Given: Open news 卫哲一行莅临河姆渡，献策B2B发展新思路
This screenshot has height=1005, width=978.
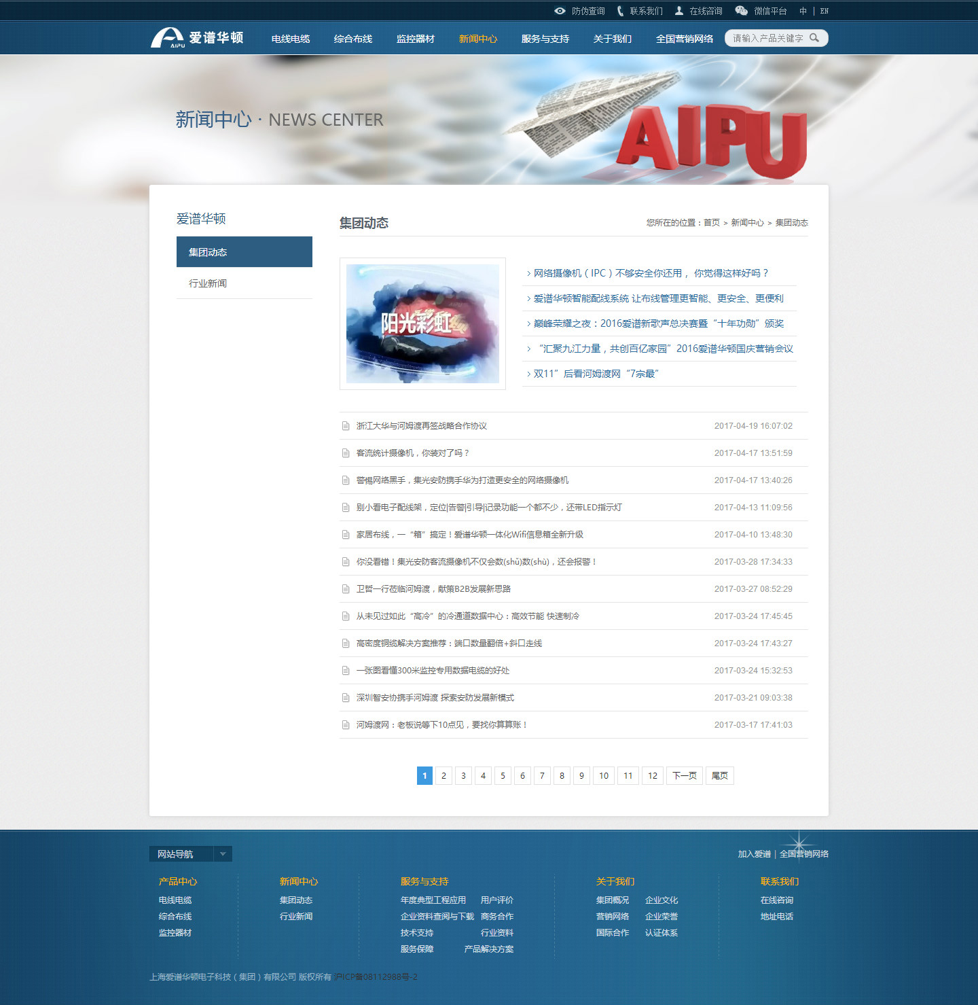Looking at the screenshot, I should tap(433, 589).
